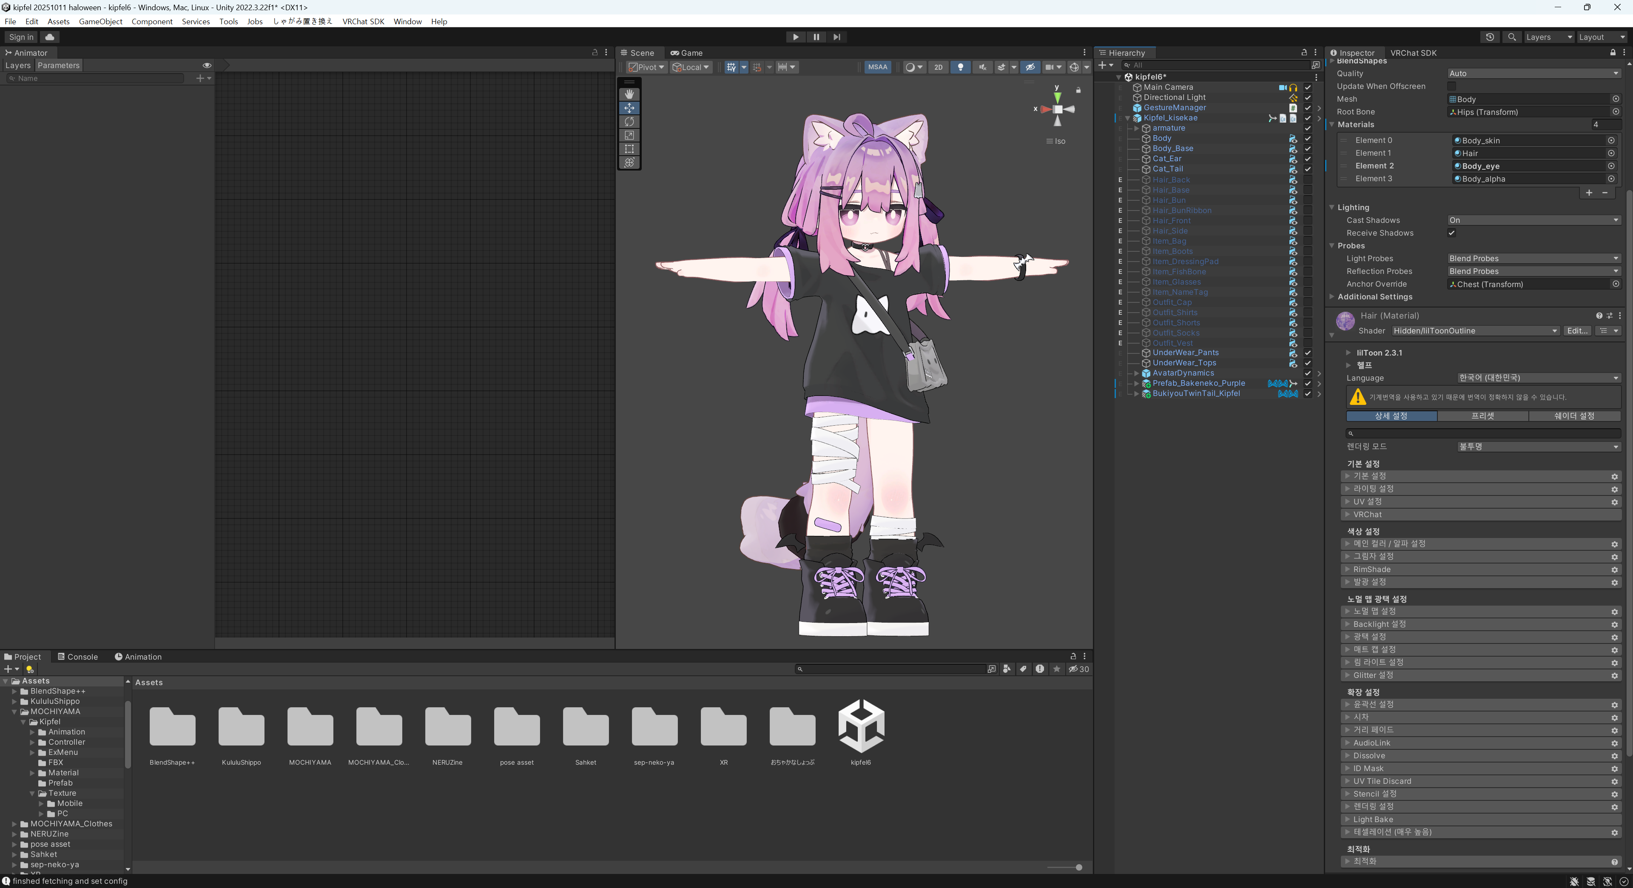The height and width of the screenshot is (888, 1633).
Task: Toggle Cat_Tail active checkbox
Action: point(1308,169)
